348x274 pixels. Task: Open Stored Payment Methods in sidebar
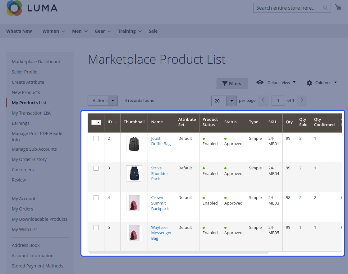(38, 266)
